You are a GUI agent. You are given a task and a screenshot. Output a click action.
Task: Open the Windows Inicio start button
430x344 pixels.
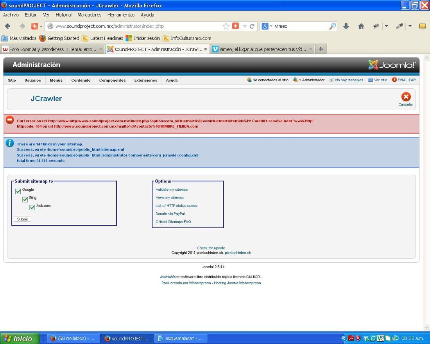pyautogui.click(x=20, y=339)
